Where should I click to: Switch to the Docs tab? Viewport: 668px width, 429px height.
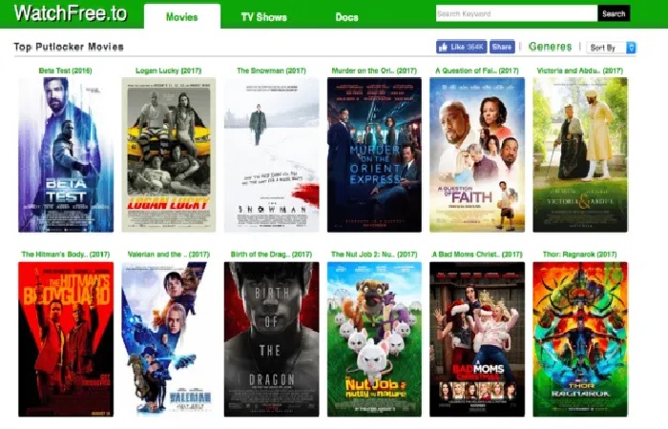coord(346,17)
